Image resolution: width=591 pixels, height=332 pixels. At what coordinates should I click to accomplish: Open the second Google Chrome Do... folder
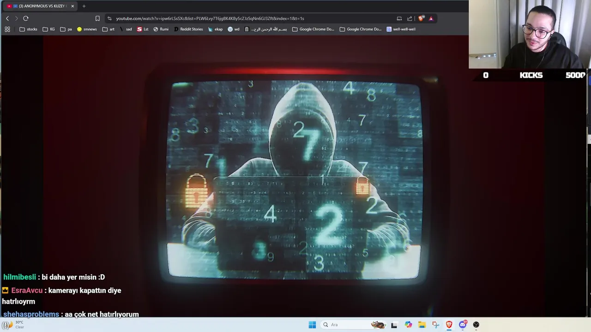(x=361, y=29)
